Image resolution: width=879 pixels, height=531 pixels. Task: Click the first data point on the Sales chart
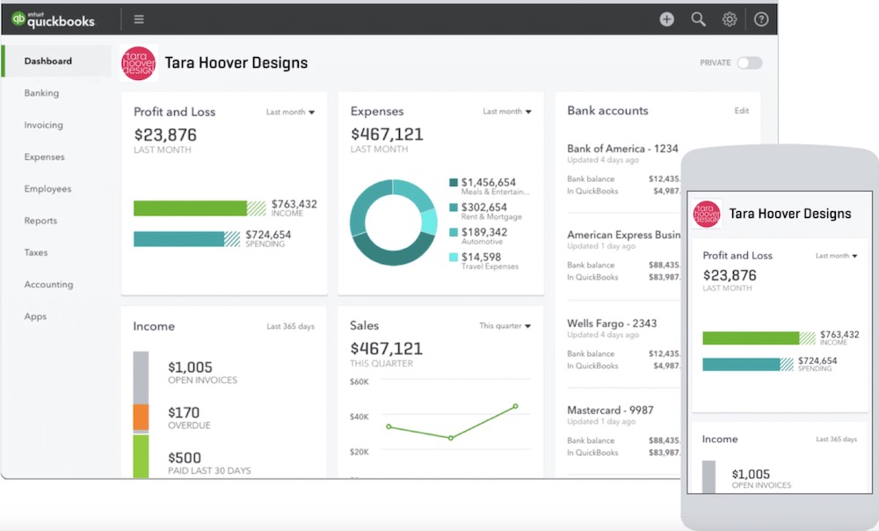[x=389, y=426]
